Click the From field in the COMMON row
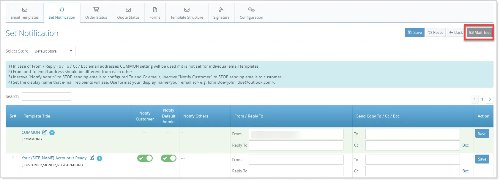This screenshot has width=500, height=181. tap(296, 134)
